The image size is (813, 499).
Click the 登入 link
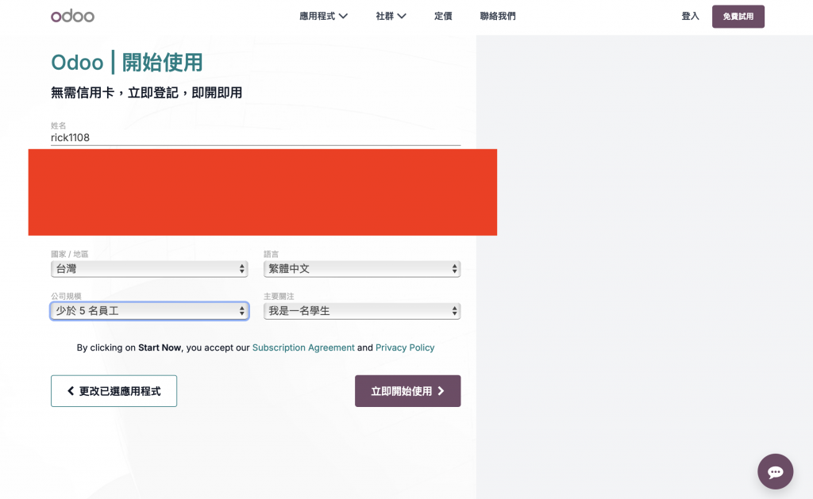point(690,16)
